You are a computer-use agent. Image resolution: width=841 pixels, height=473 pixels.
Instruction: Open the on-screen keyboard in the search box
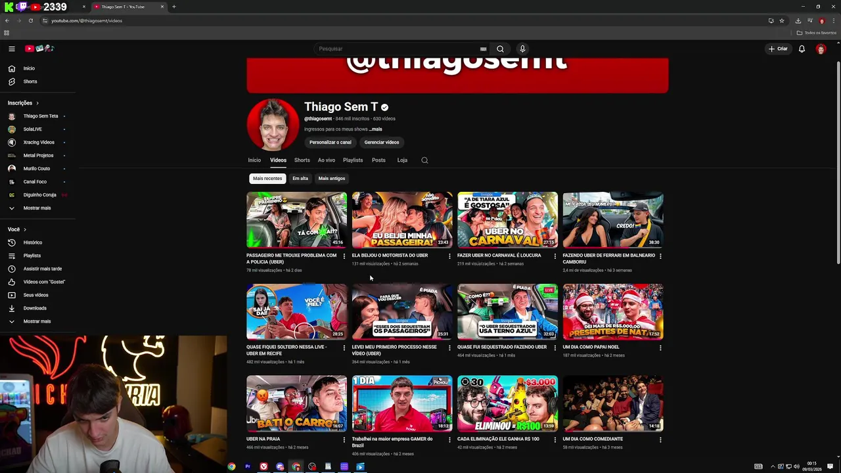483,49
